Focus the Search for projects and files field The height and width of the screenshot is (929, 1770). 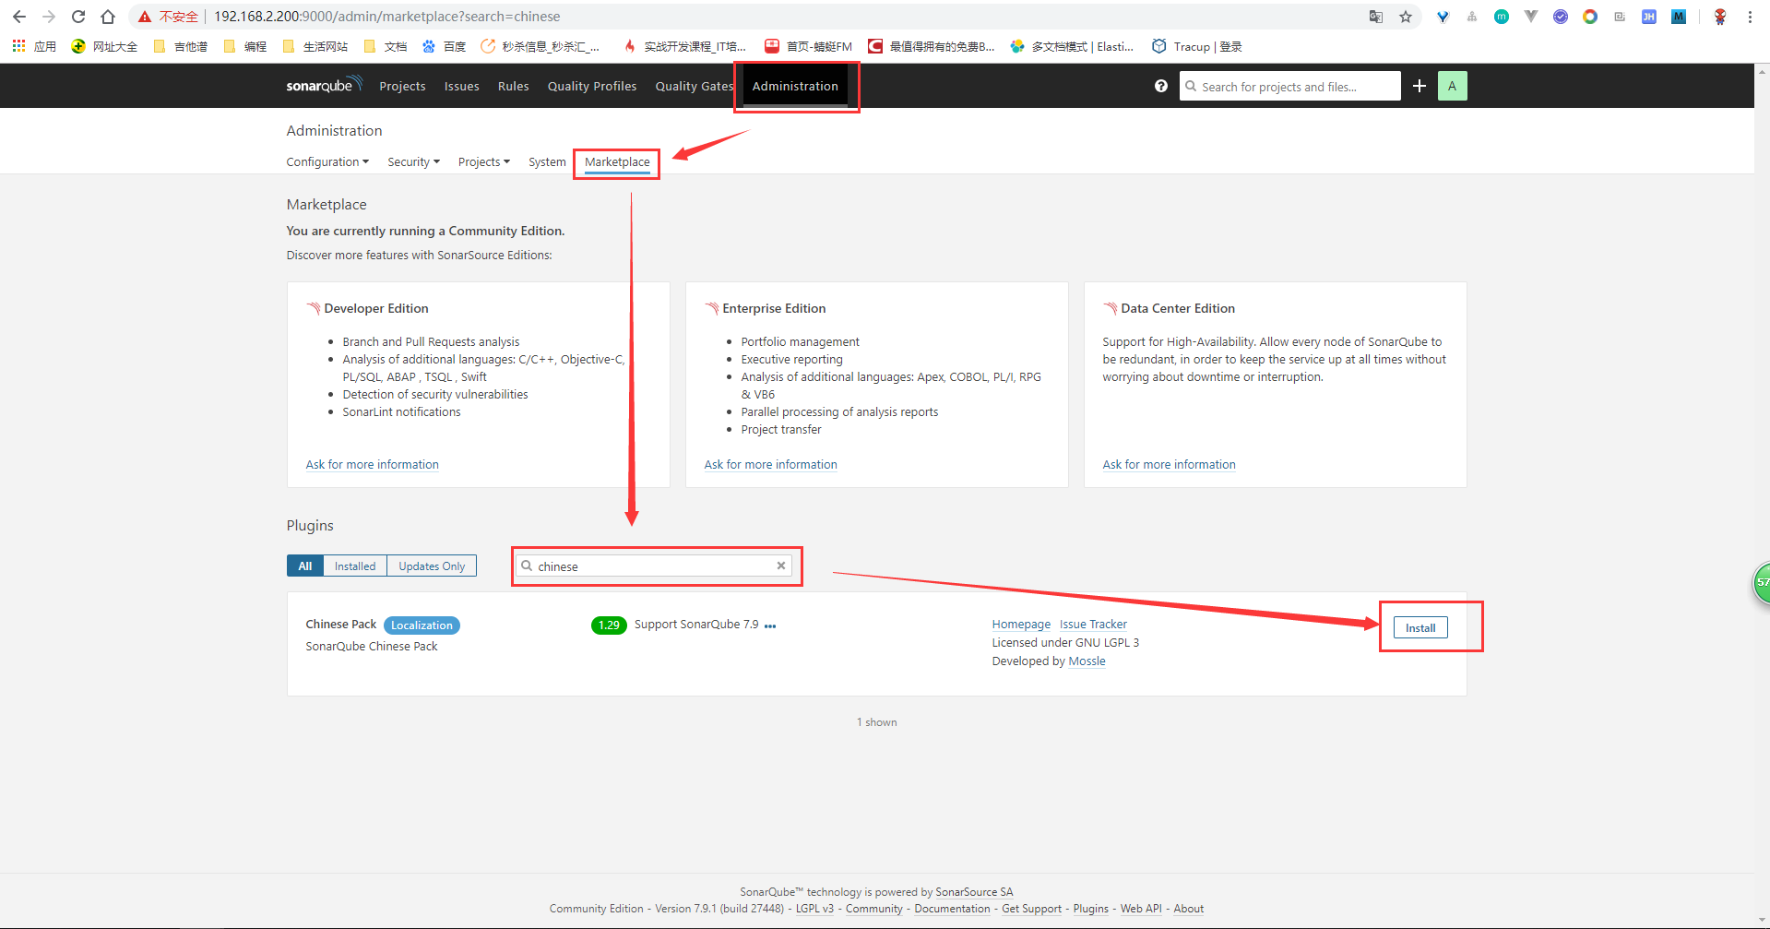click(x=1289, y=86)
